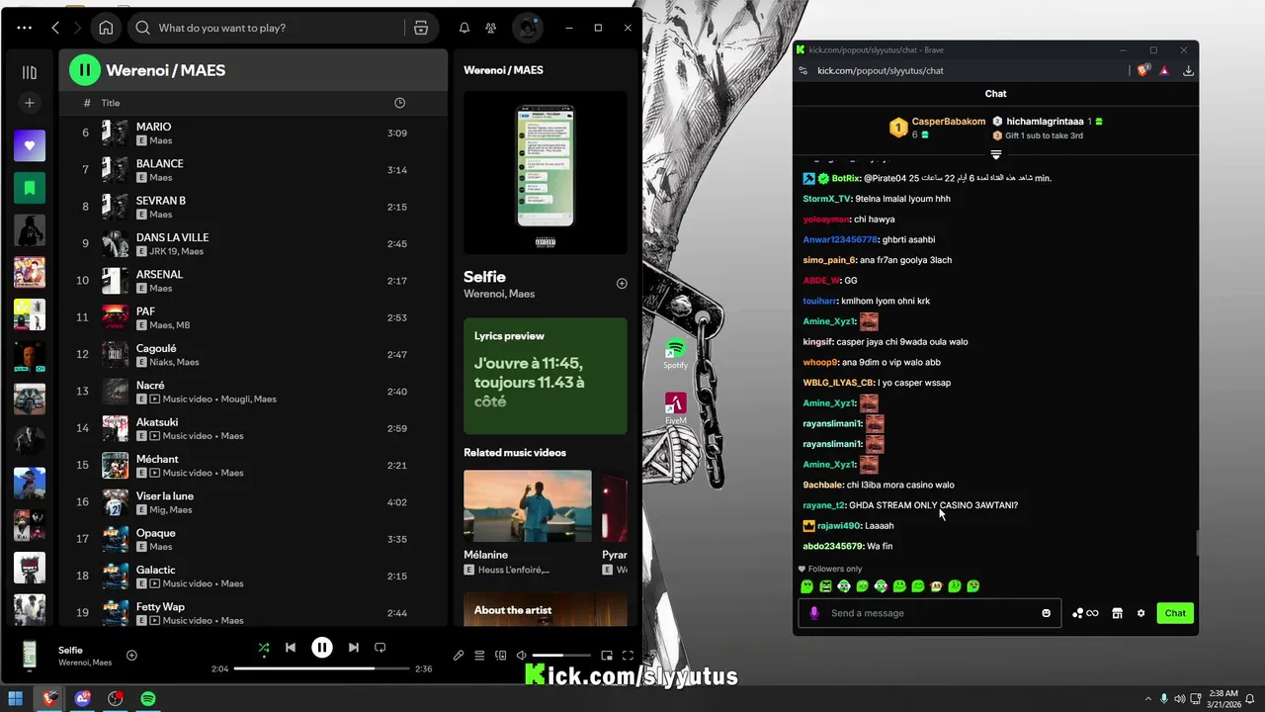Open Music video label for Akatsuki

coord(189,436)
